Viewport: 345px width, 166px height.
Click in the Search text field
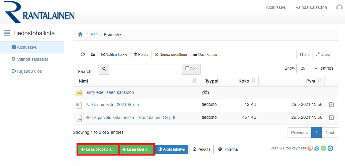[x=145, y=69]
